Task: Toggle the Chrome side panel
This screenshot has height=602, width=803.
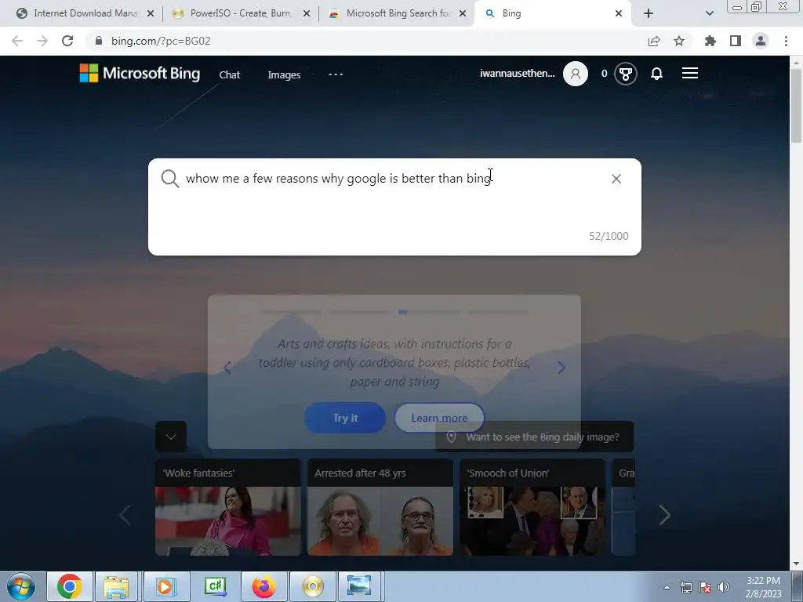Action: click(736, 41)
